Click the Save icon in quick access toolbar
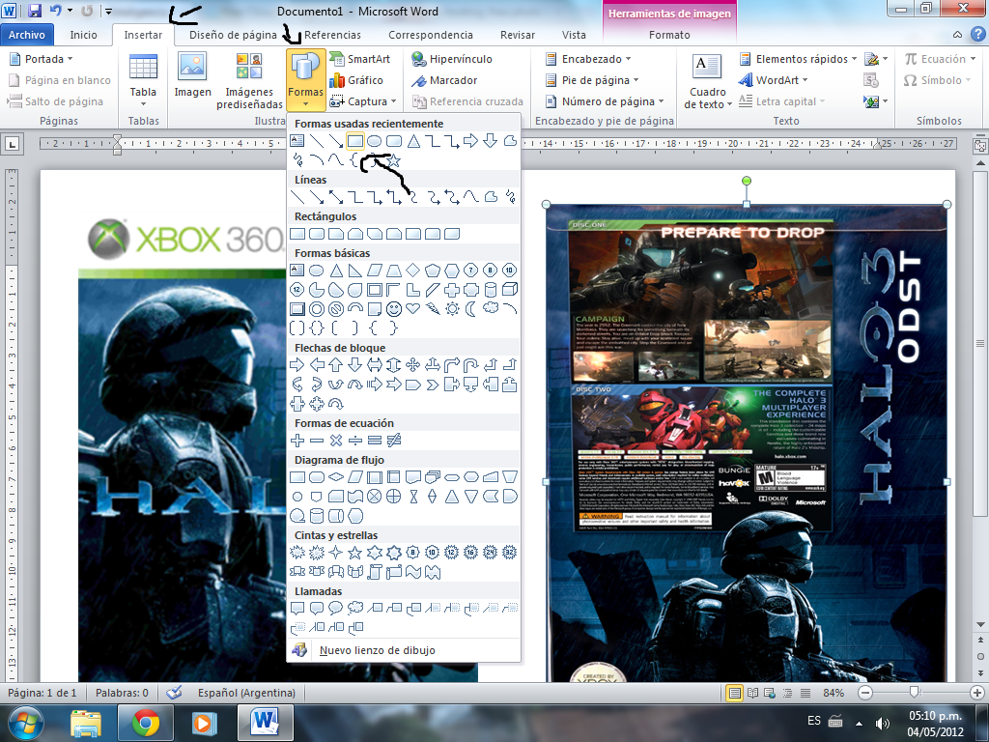The image size is (989, 742). pos(35,10)
